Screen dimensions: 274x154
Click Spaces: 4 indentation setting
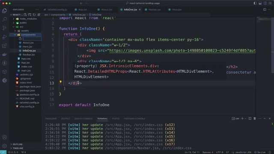click(x=208, y=152)
